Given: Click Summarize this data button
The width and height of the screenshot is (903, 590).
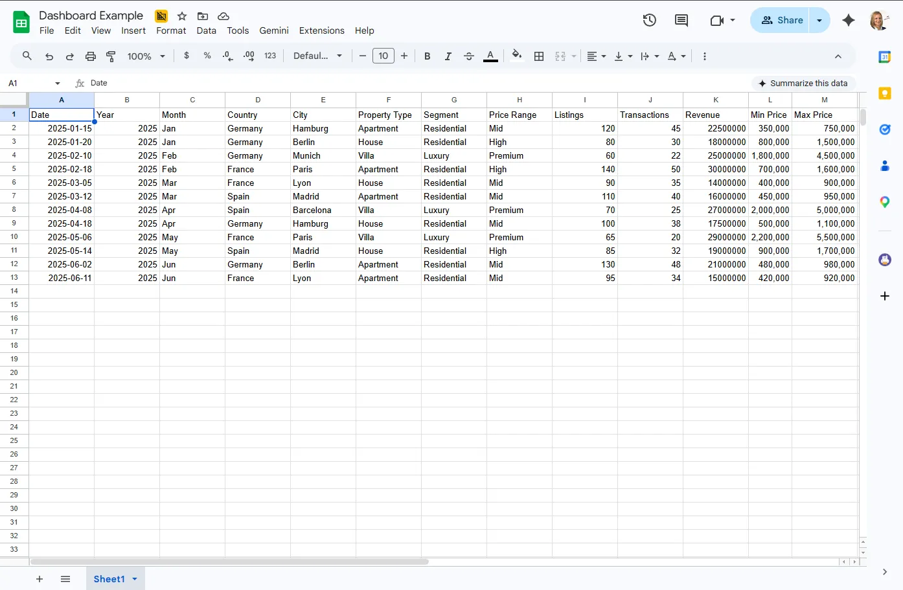Looking at the screenshot, I should click(803, 83).
